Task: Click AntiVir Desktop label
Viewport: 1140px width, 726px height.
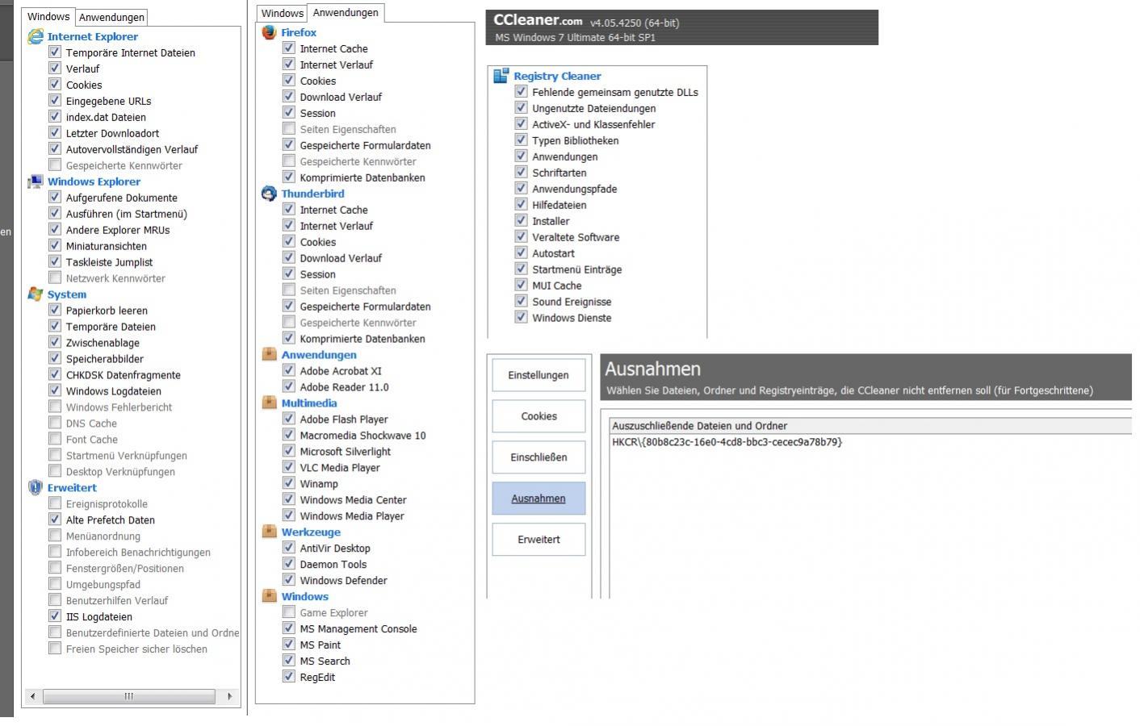Action: [335, 548]
